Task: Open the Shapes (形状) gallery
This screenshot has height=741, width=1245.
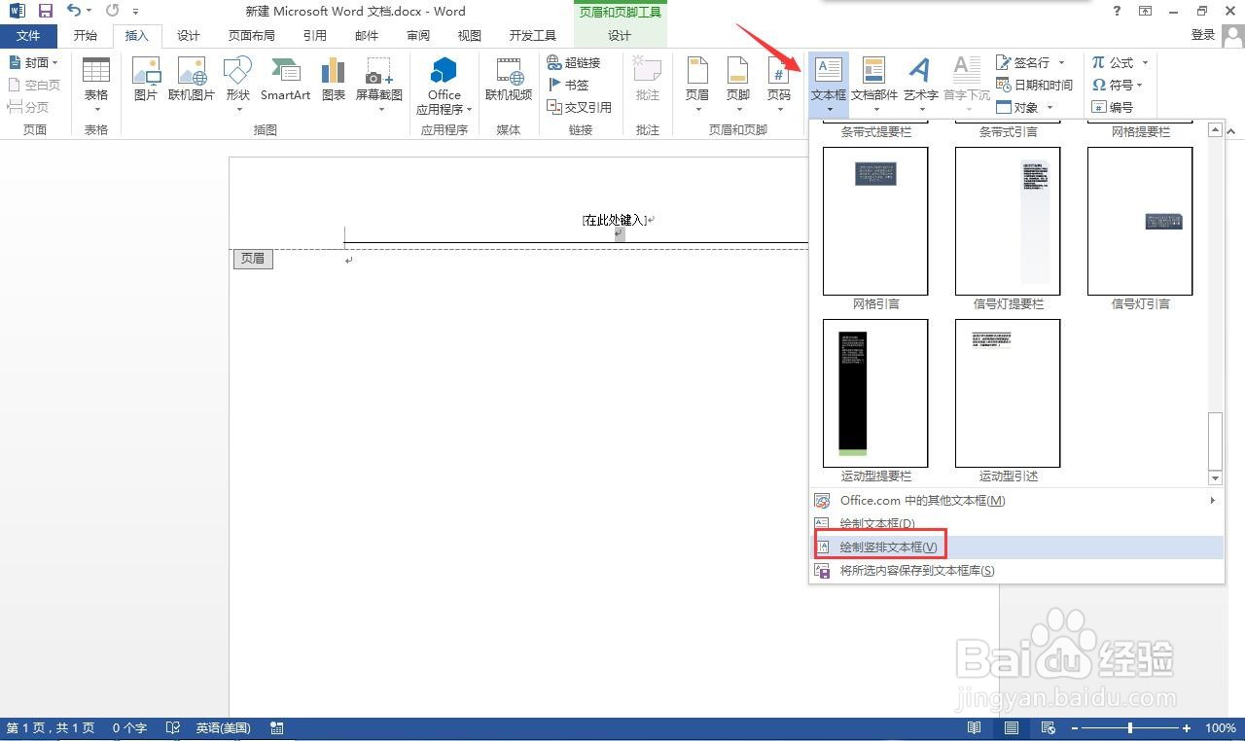Action: click(237, 85)
